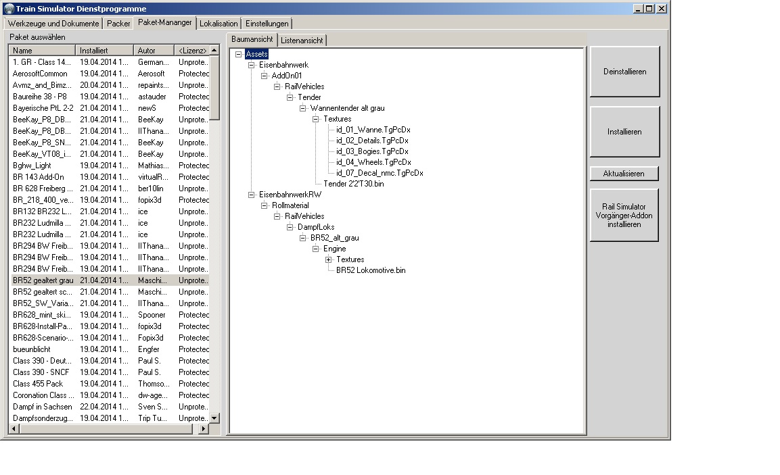Select the Paket-Mananger tab
Image resolution: width=780 pixels, height=475 pixels.
pyautogui.click(x=164, y=22)
